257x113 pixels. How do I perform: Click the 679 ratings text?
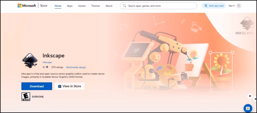point(57,67)
